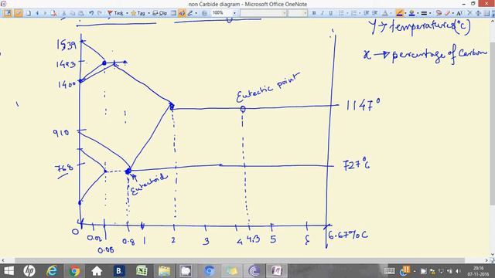Click the Copy icon in the toolbar
Viewport: 495px width, 278px height.
72,13
